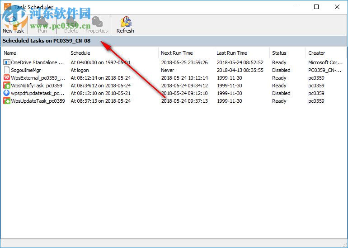This screenshot has height=248, width=348.
Task: Select the WpsNotifyTask_pc0359 task name
Action: 37,86
